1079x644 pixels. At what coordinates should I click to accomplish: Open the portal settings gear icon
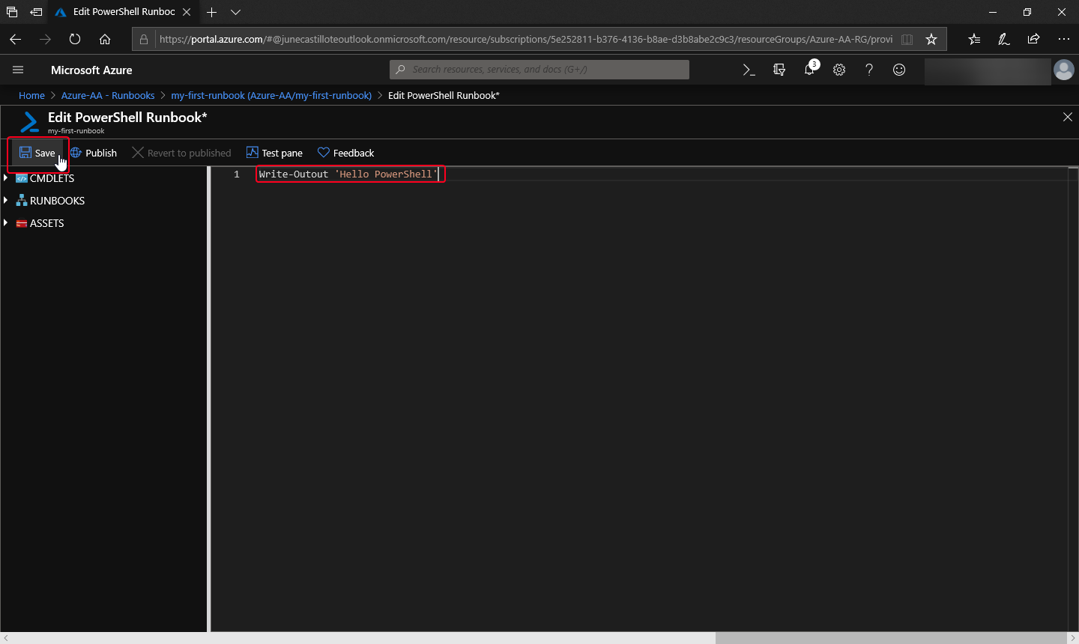839,69
